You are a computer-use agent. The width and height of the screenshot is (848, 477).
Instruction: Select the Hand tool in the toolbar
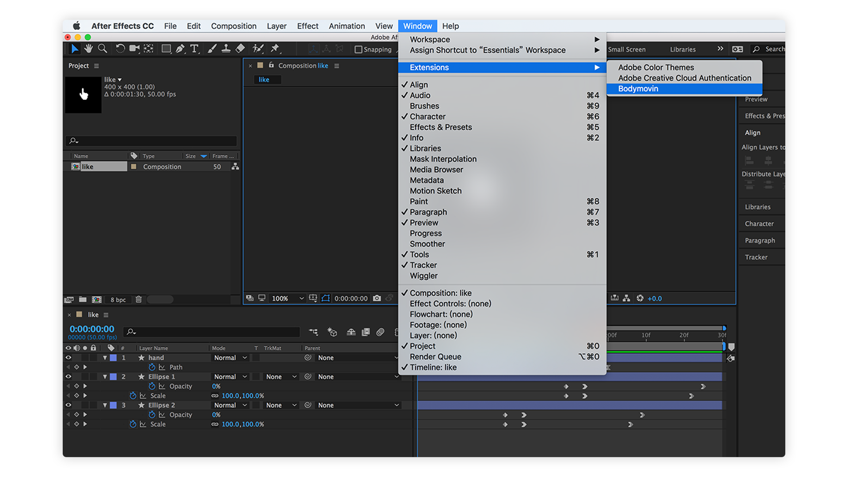pos(88,49)
